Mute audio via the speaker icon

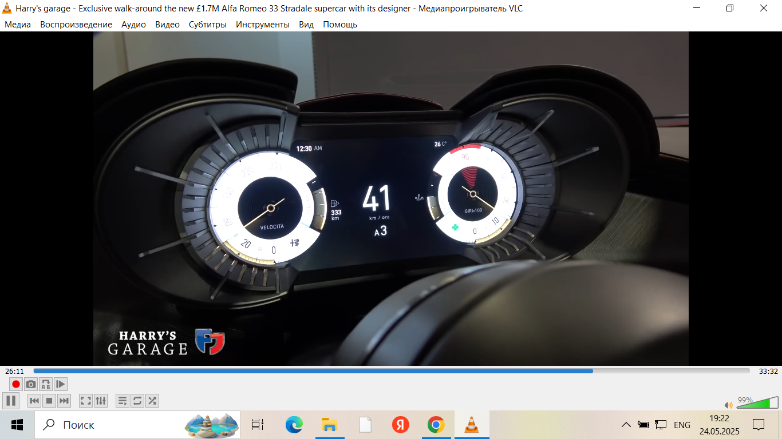coord(728,405)
